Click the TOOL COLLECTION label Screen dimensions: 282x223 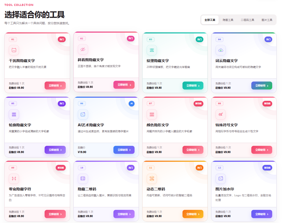click(19, 5)
